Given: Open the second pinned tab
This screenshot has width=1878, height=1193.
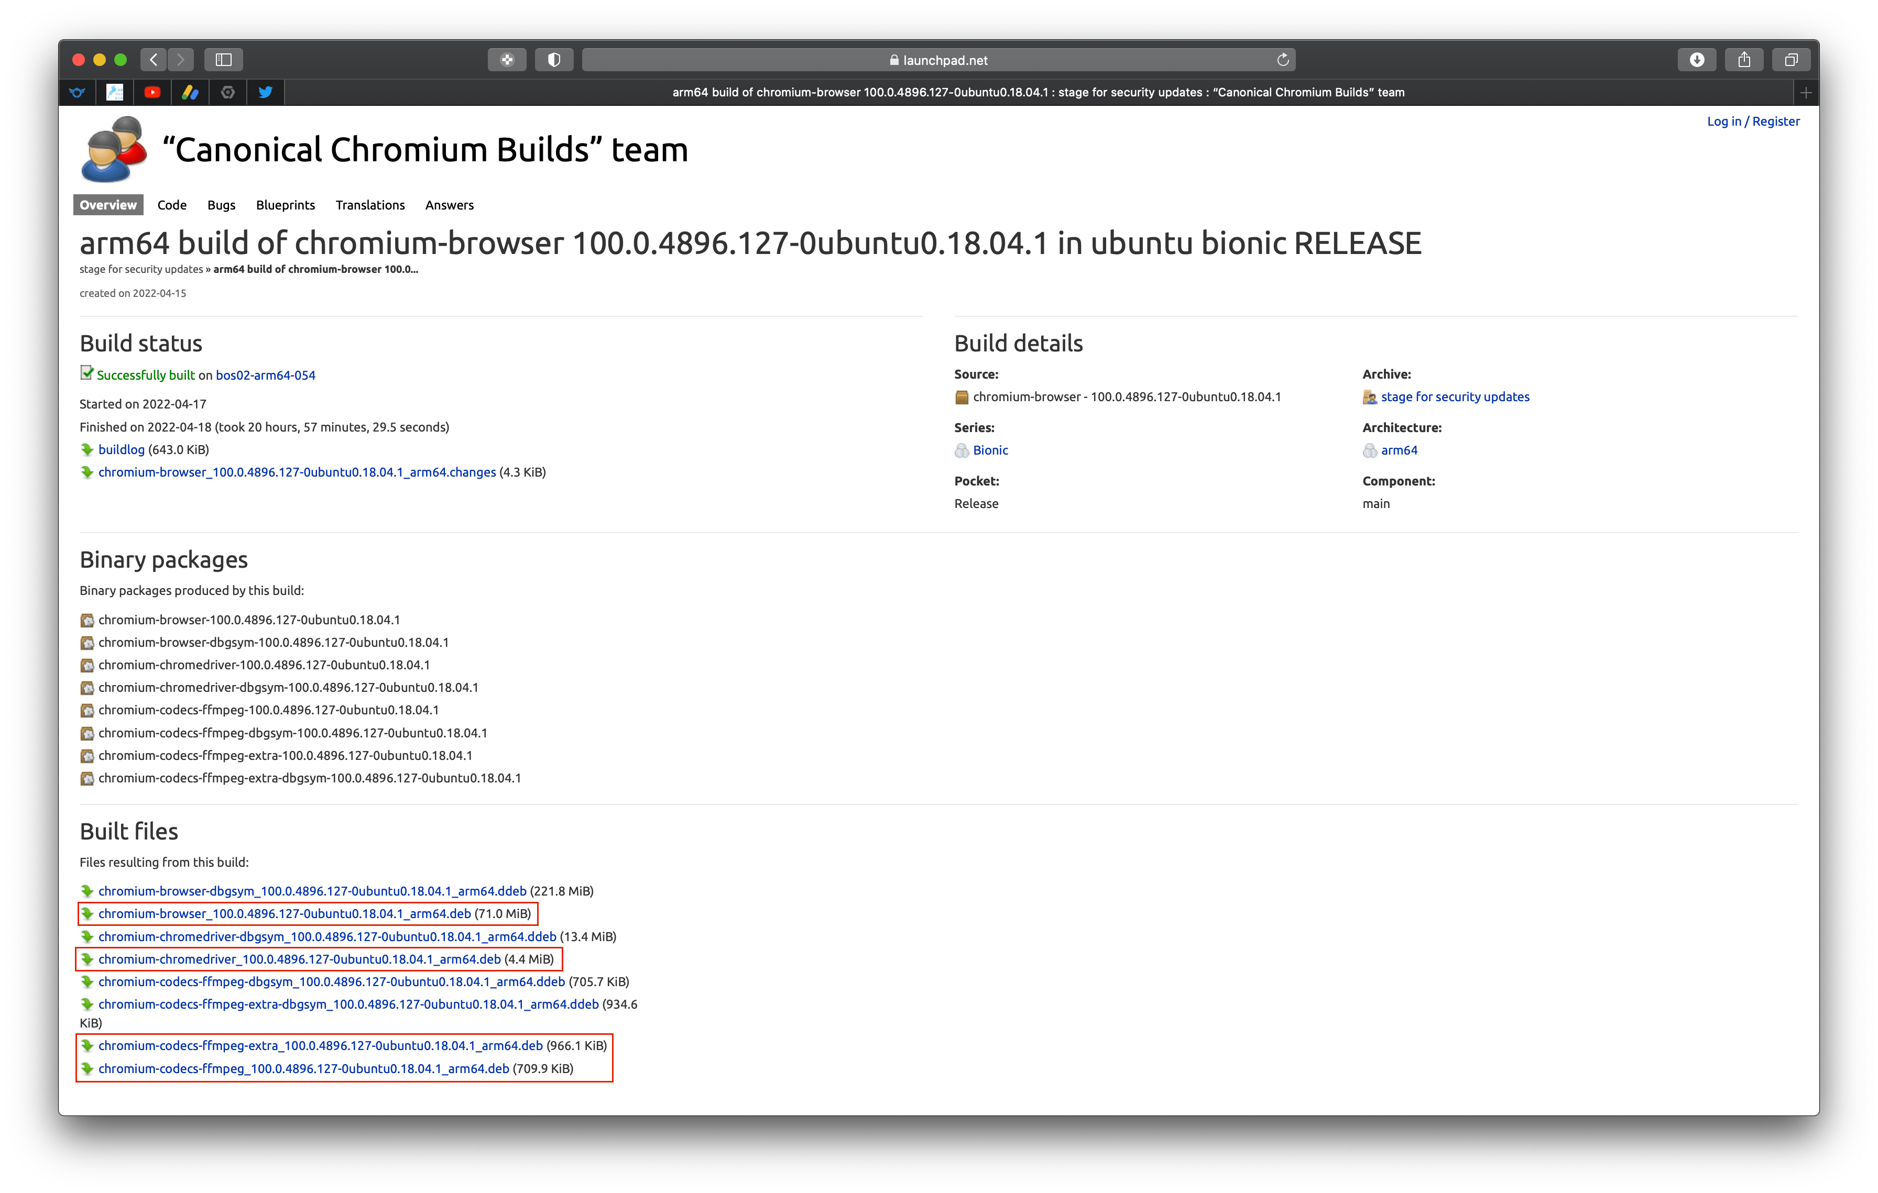Looking at the screenshot, I should pos(115,92).
